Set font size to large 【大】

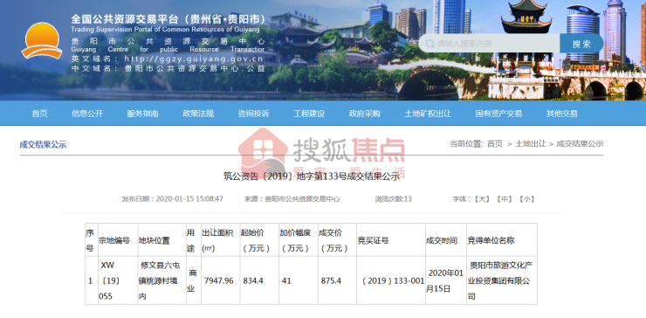coord(481,199)
